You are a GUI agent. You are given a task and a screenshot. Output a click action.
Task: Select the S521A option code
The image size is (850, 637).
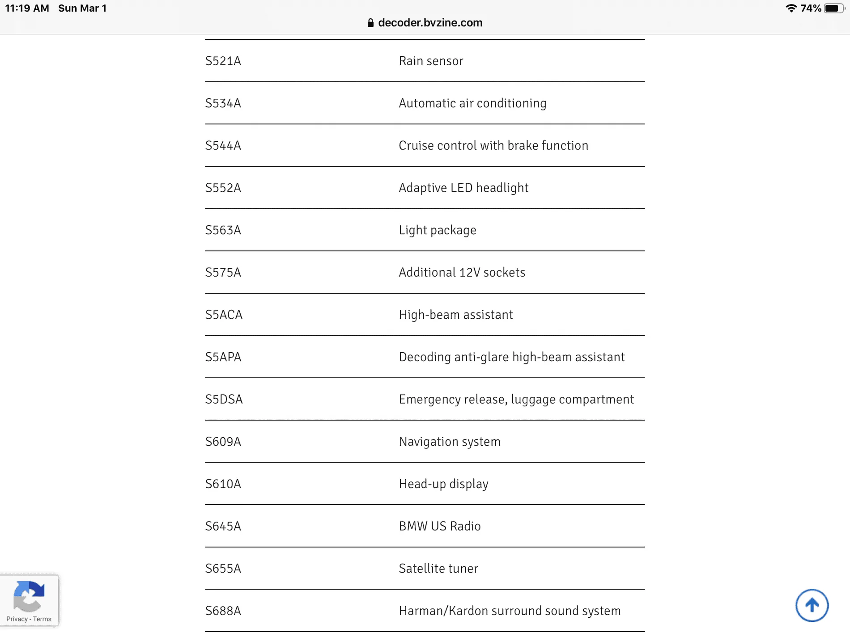(x=223, y=61)
